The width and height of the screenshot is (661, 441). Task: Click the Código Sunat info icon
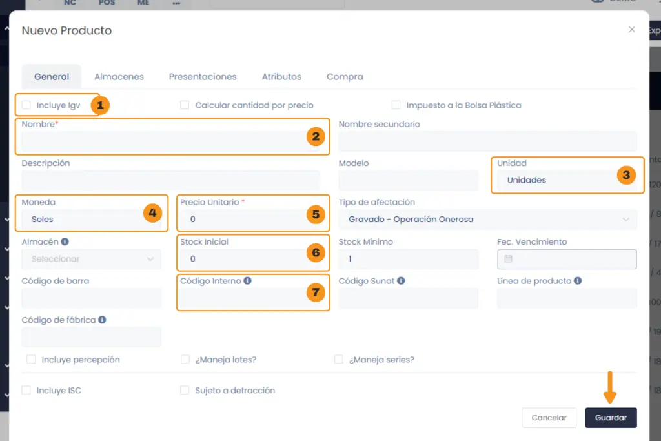pyautogui.click(x=401, y=281)
